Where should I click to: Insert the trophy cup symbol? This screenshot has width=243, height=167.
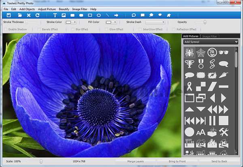pyautogui.click(x=190, y=64)
